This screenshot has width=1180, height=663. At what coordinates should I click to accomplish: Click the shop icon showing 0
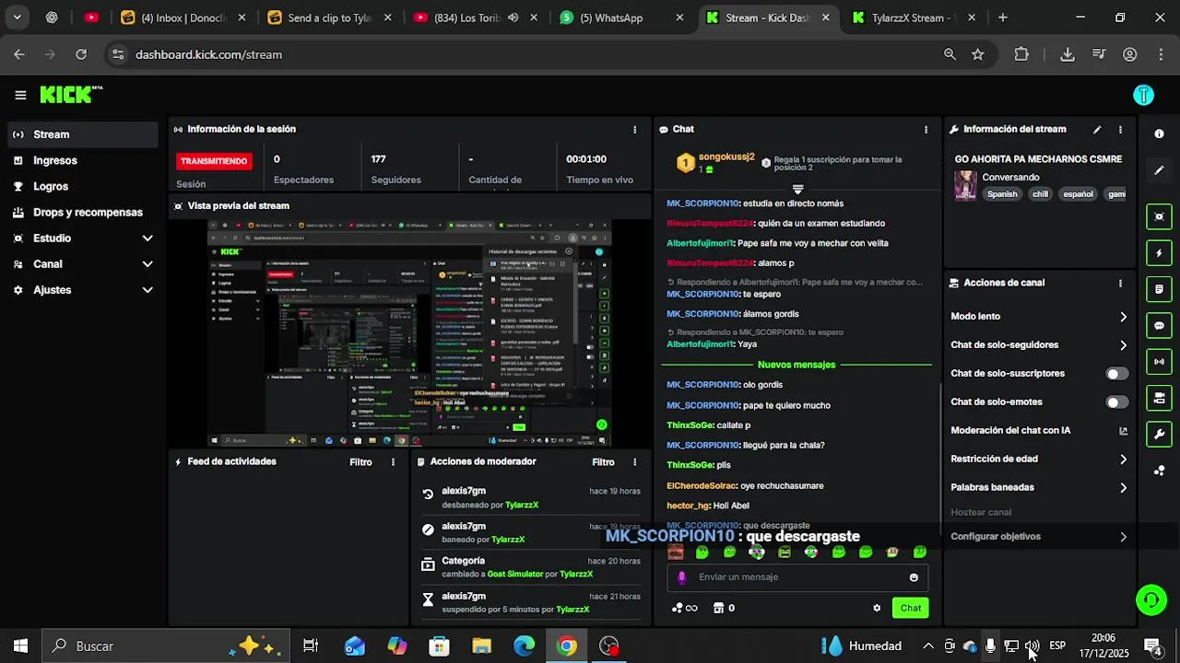[x=724, y=608]
